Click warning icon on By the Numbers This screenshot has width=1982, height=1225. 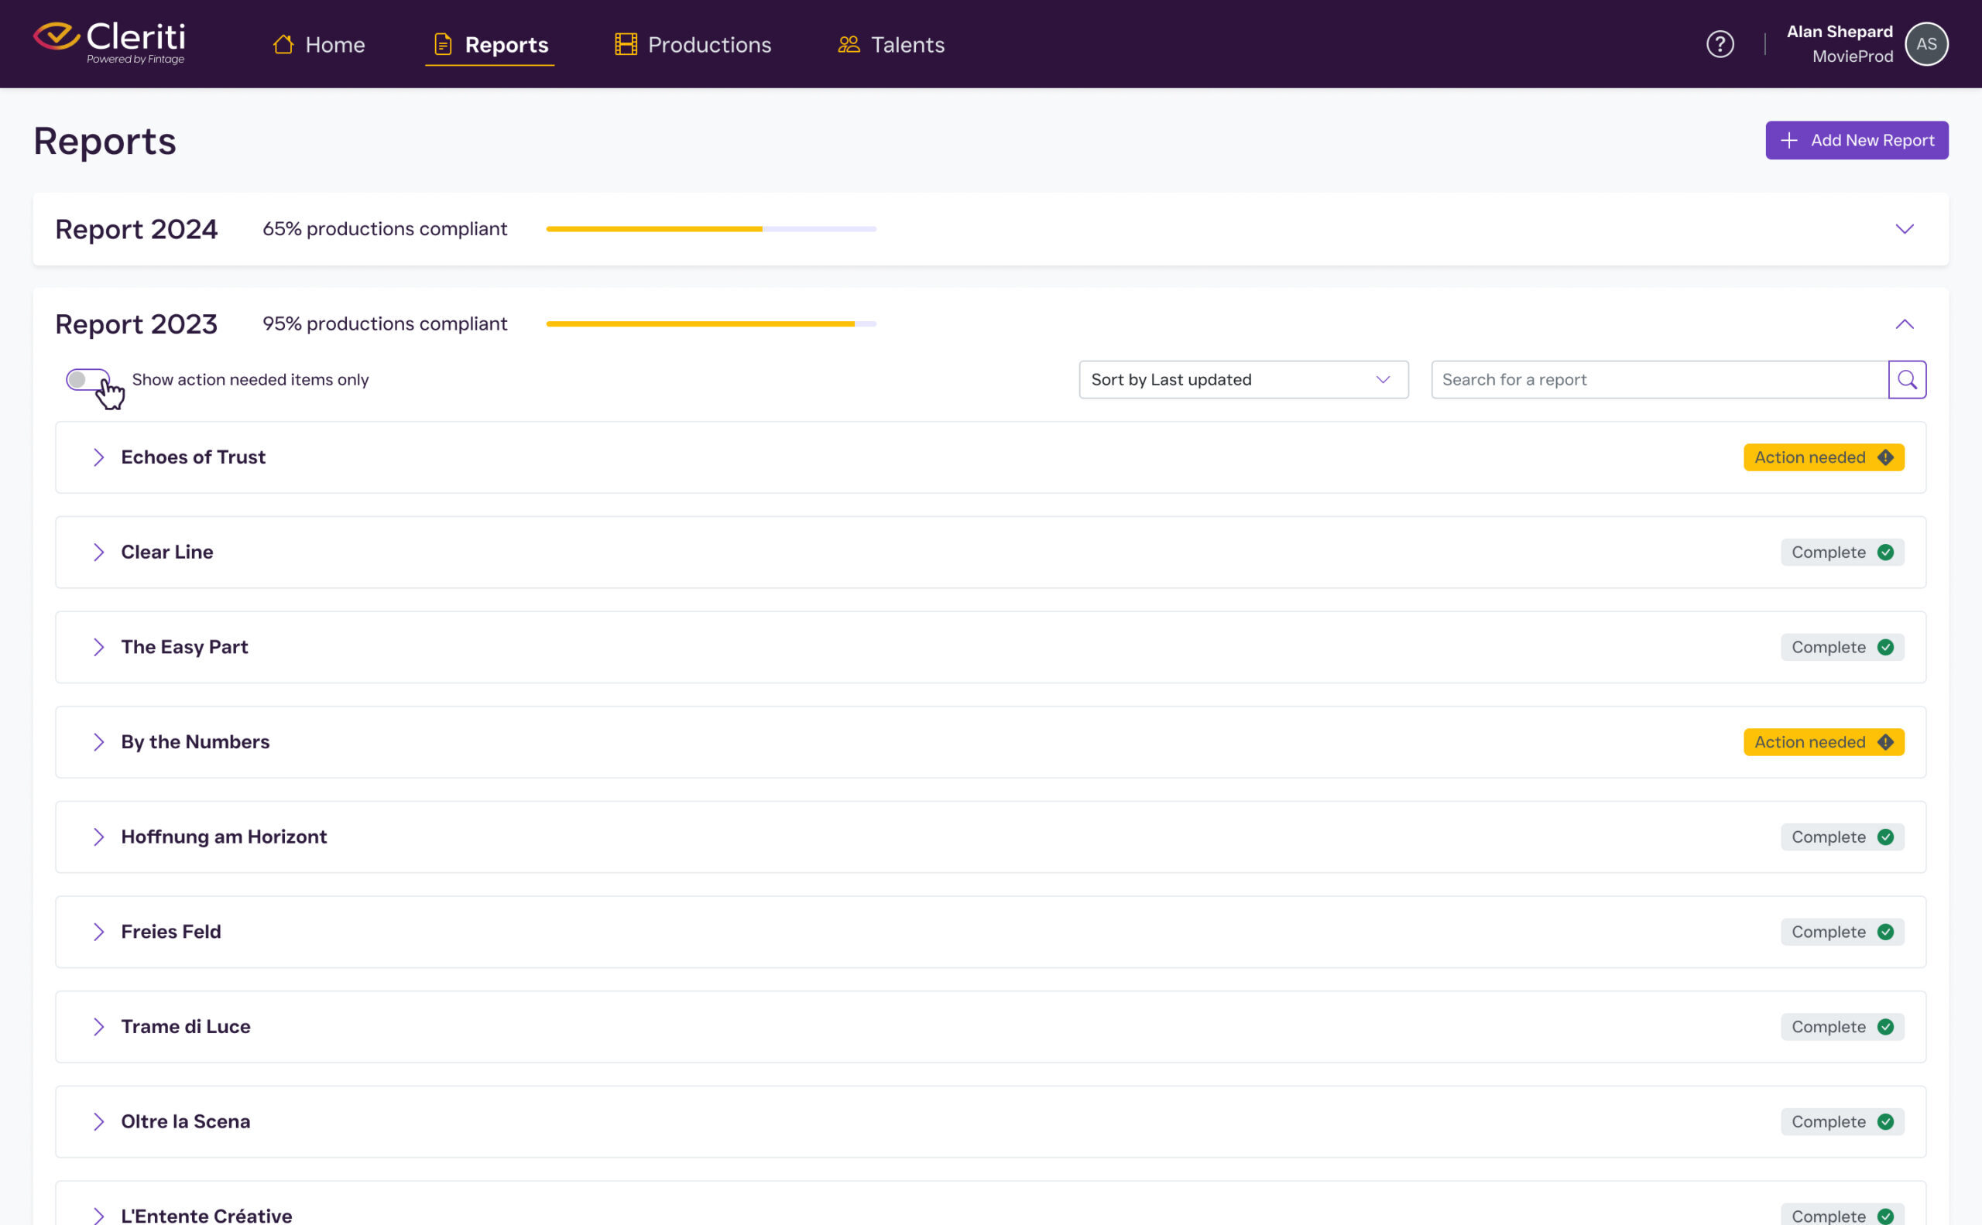[x=1885, y=742]
